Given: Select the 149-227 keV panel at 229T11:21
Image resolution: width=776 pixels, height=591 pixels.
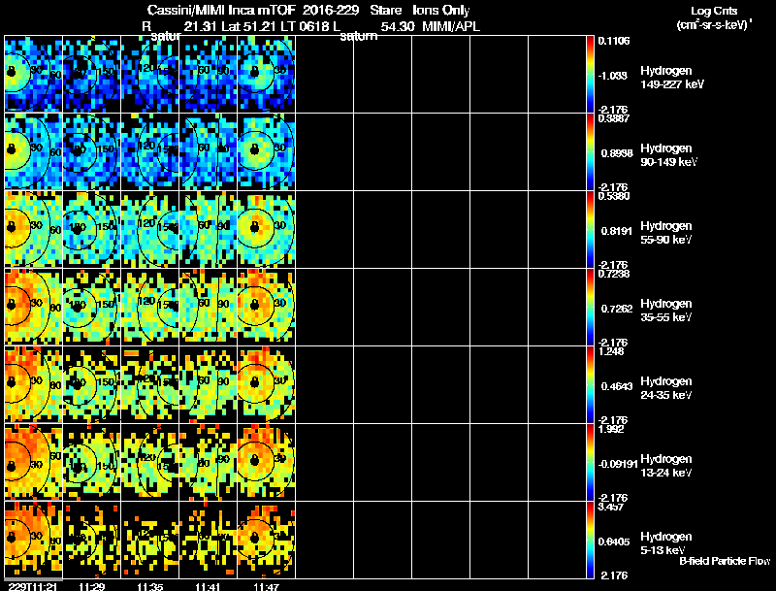Looking at the screenshot, I should coord(34,75).
